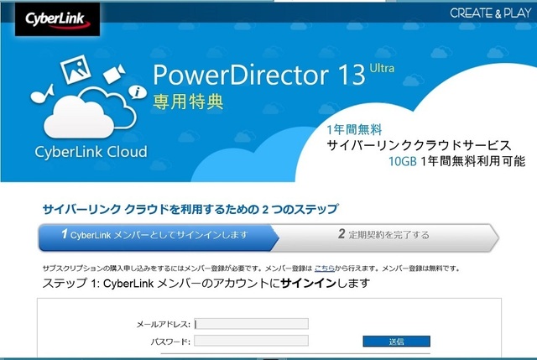The height and width of the screenshot is (360, 537).
Task: Click the PowerDirector 13 title text
Action: tap(259, 75)
